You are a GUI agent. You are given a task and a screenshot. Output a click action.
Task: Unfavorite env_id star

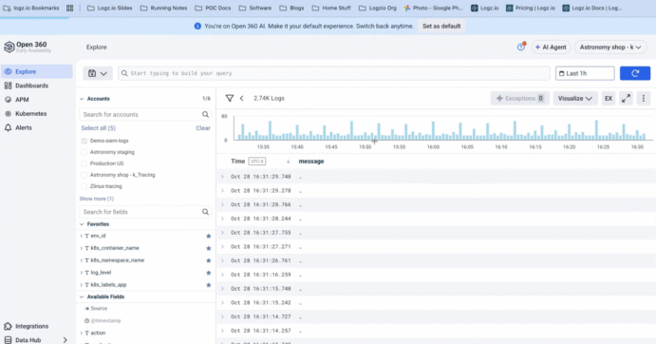[208, 236]
